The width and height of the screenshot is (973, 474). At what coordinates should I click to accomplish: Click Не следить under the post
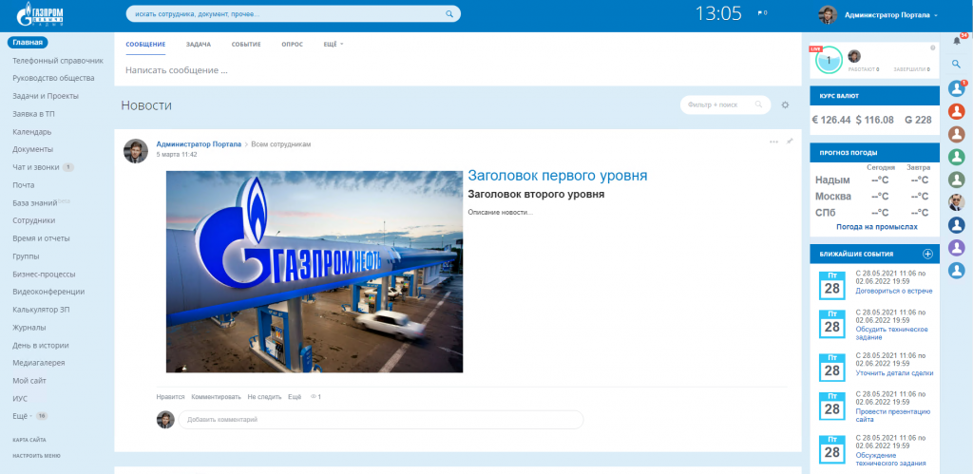coord(264,396)
